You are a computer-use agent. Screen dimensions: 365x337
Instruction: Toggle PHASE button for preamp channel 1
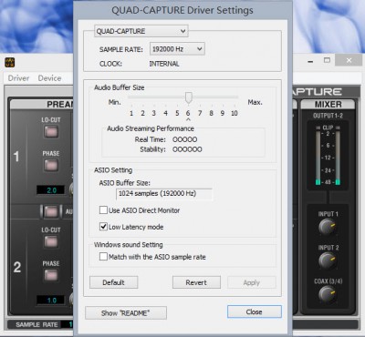pos(51,165)
